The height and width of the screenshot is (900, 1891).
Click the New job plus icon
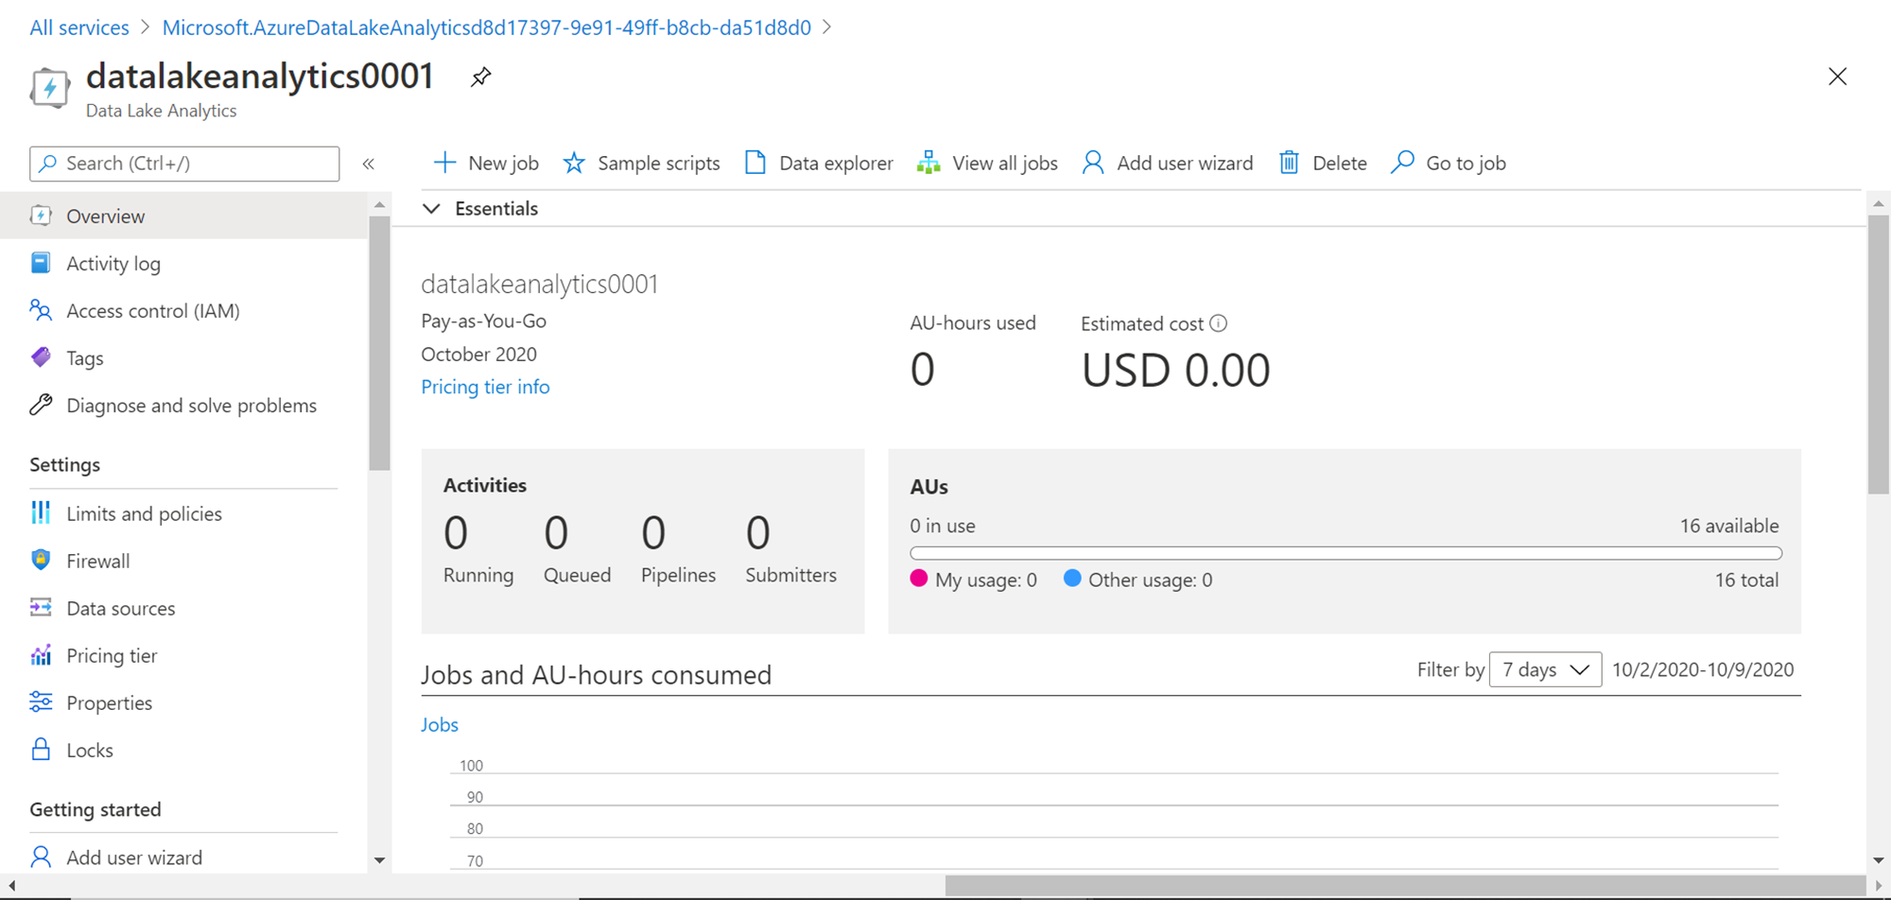pyautogui.click(x=443, y=163)
